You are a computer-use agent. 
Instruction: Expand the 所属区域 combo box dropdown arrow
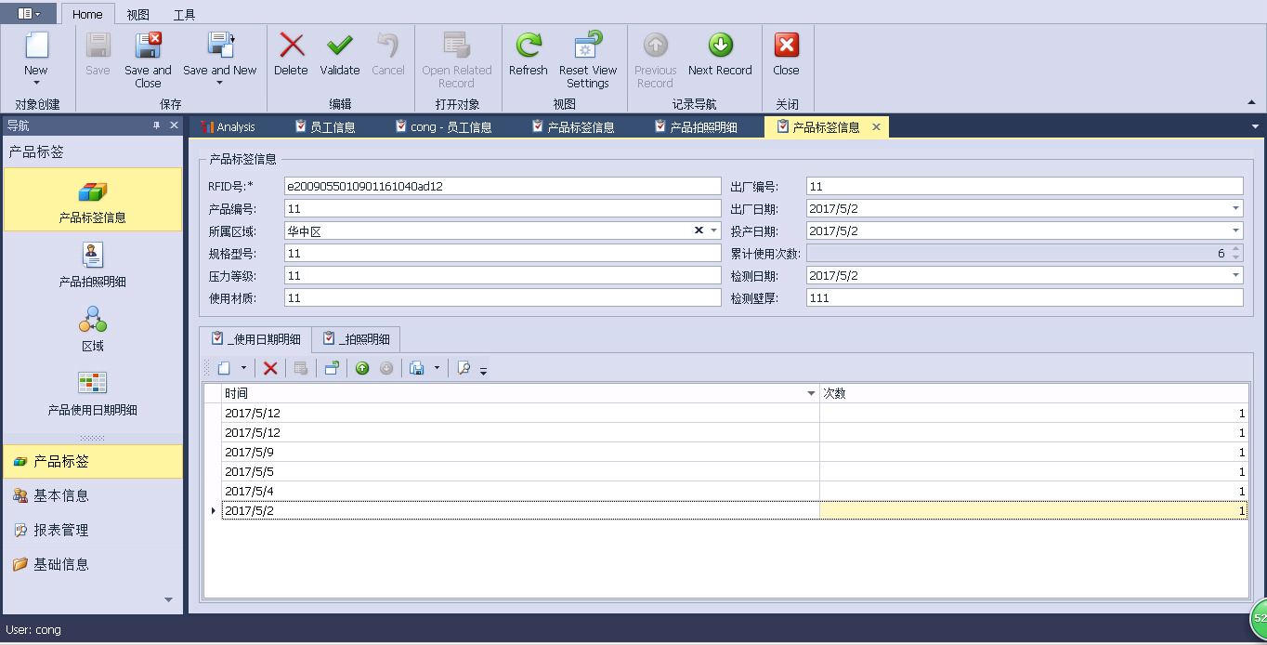pos(714,230)
